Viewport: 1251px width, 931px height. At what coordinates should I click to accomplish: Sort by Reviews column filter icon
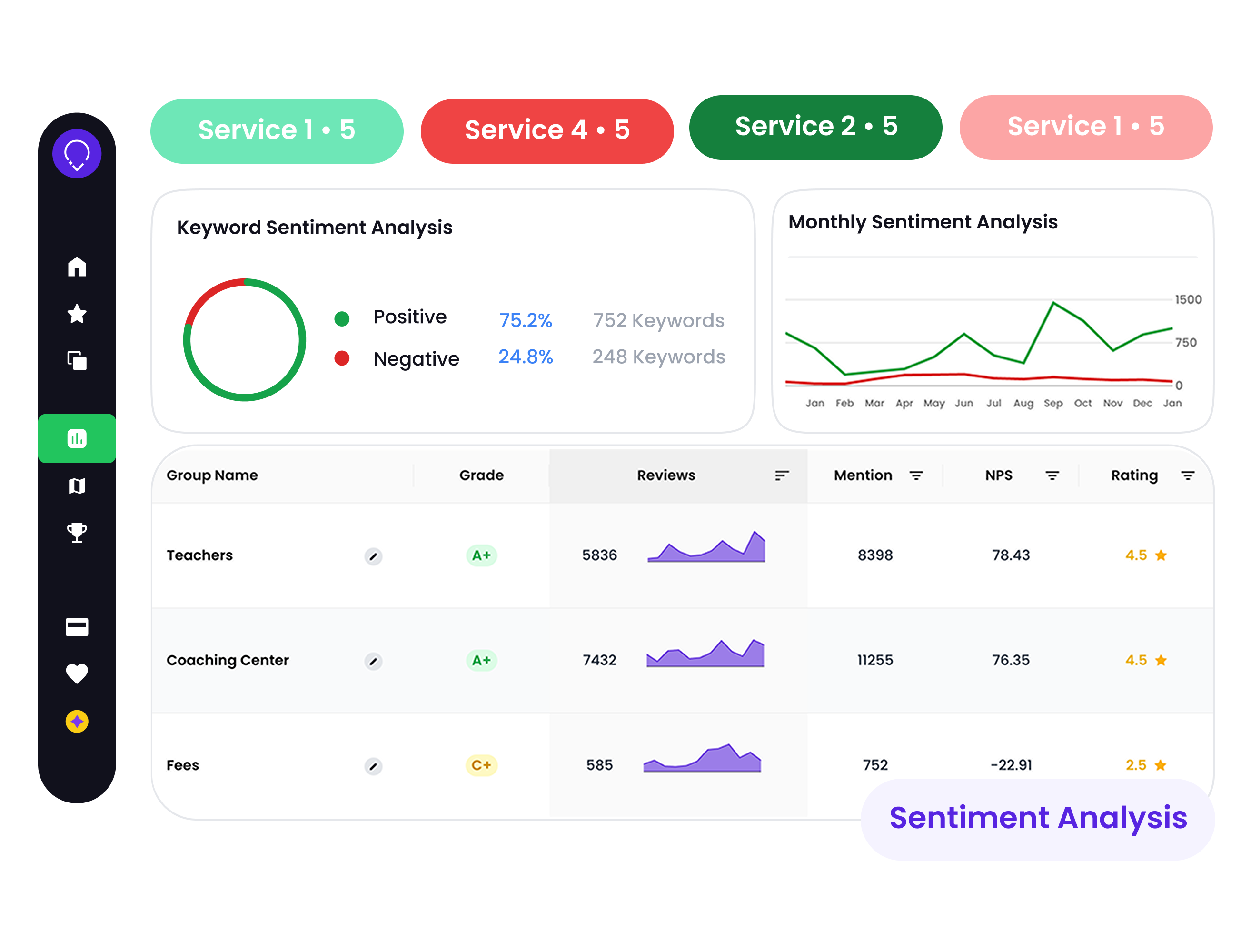(782, 475)
